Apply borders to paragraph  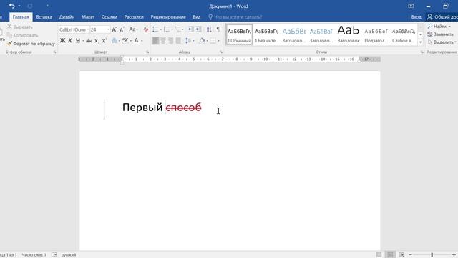coord(213,41)
